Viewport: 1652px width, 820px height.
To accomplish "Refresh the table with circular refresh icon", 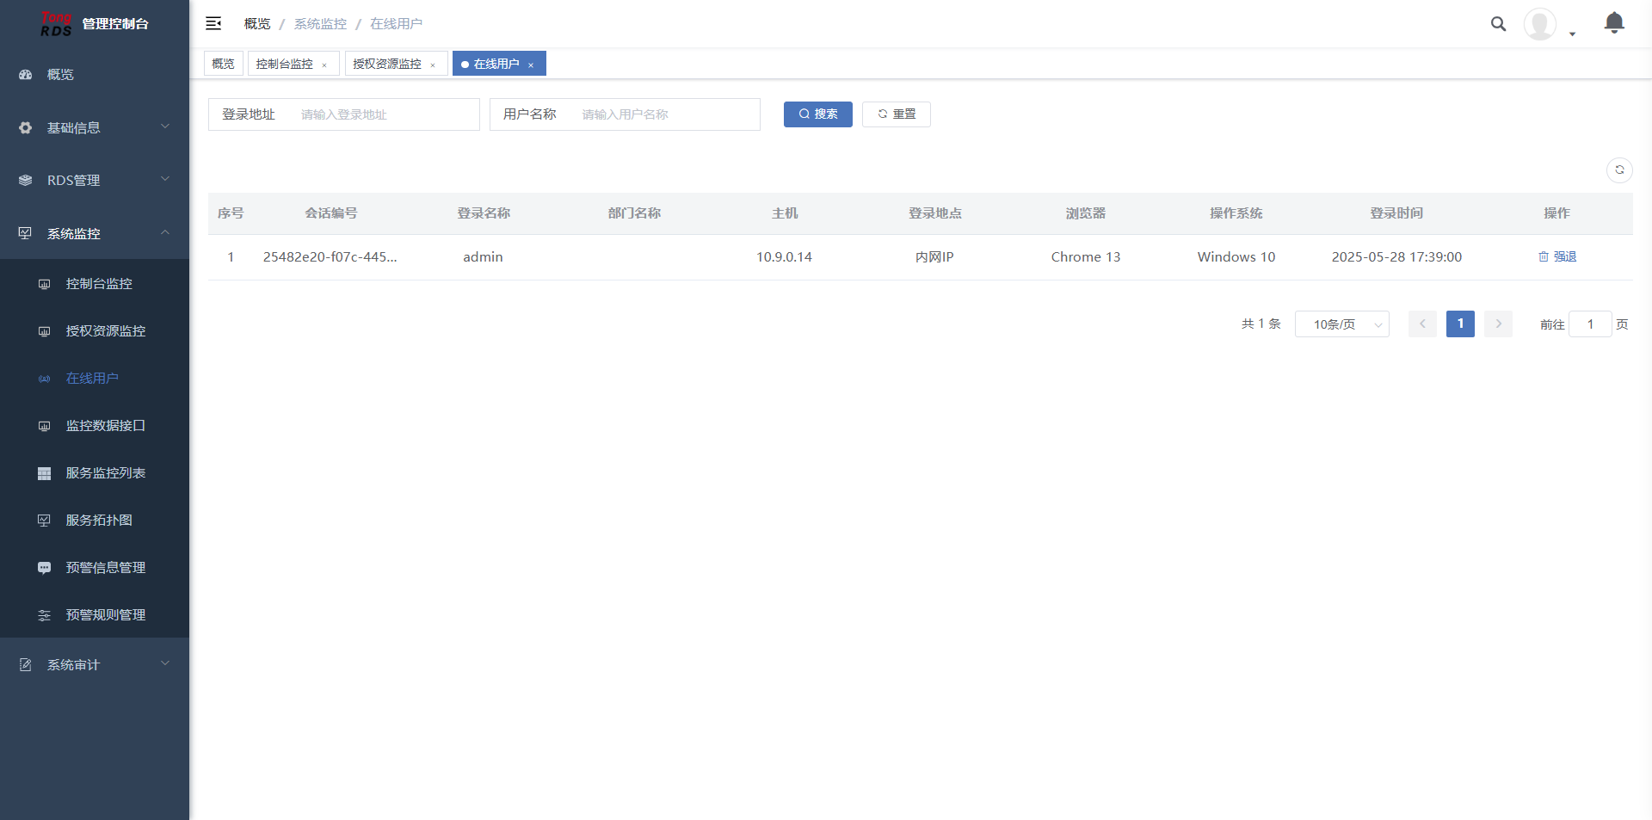I will point(1619,170).
